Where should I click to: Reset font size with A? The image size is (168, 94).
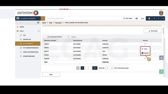pos(159,19)
